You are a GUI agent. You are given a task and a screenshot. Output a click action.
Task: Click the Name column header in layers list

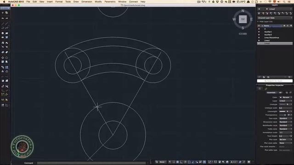pyautogui.click(x=266, y=26)
